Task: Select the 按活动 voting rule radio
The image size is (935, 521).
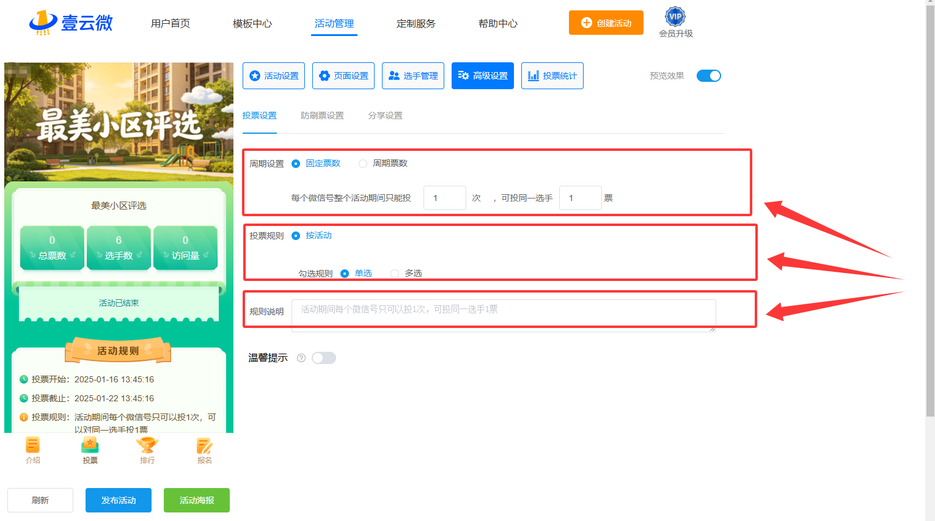Action: point(296,236)
